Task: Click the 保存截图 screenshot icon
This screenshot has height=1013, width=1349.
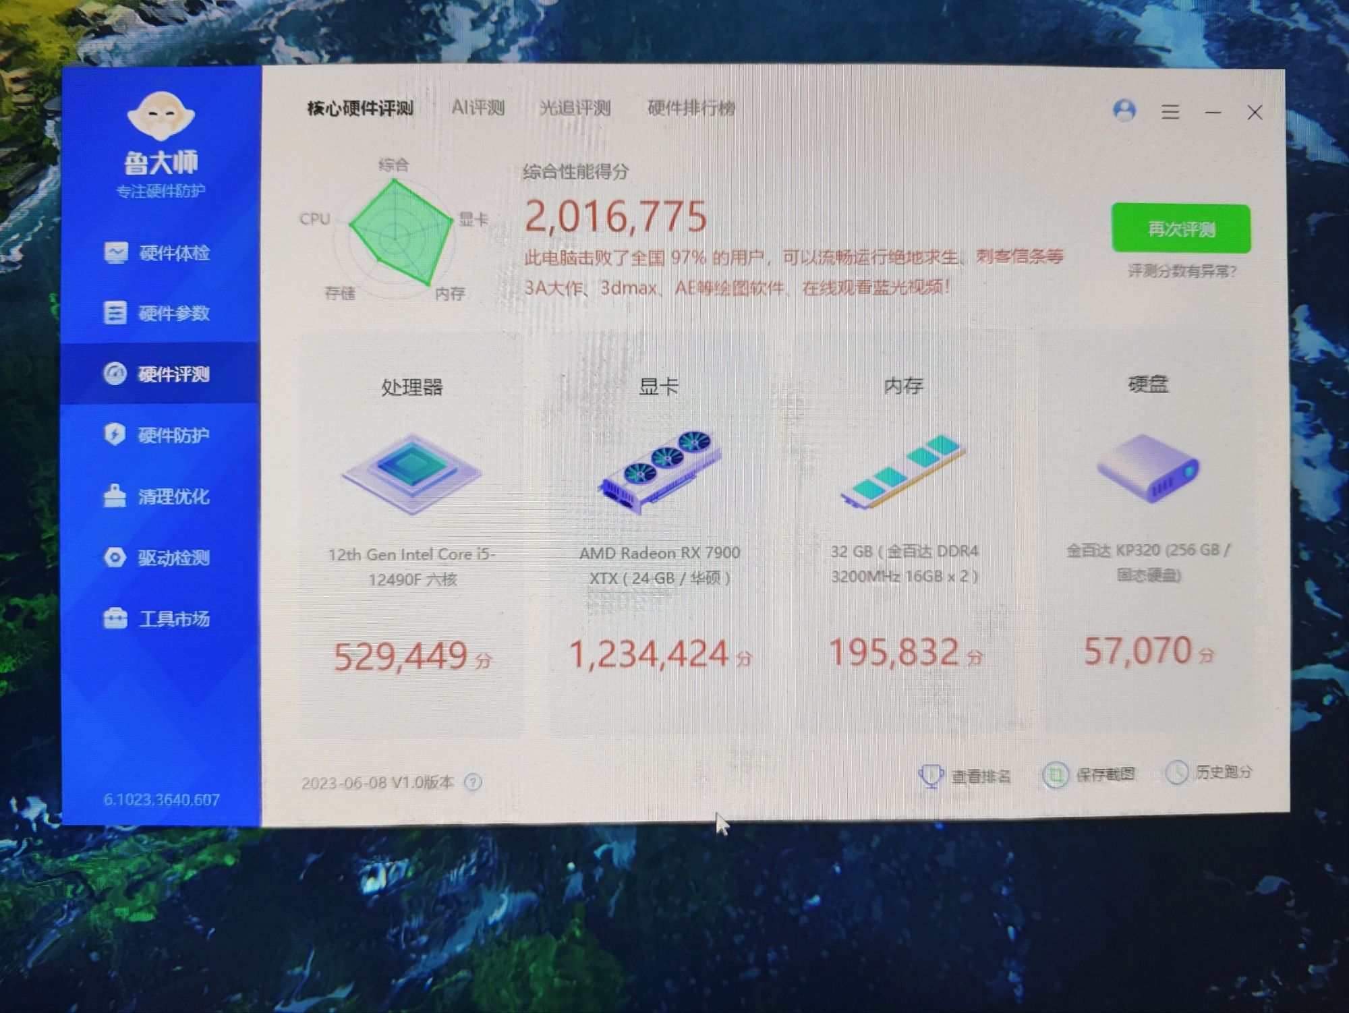Action: (x=1055, y=775)
